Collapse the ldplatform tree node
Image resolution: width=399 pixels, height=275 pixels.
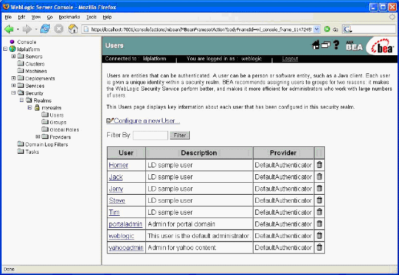click(5, 49)
